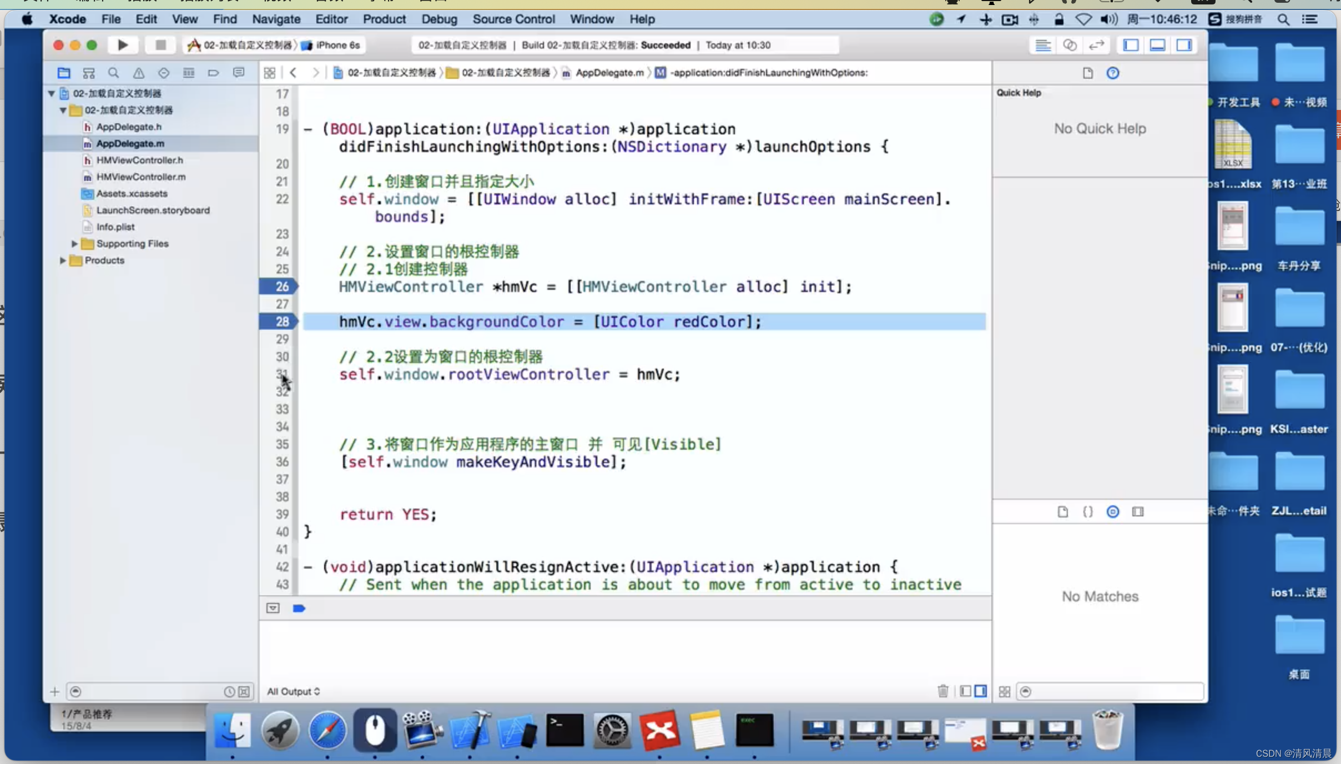This screenshot has width=1341, height=764.
Task: Select AppDelegate.m in file navigator
Action: point(129,143)
